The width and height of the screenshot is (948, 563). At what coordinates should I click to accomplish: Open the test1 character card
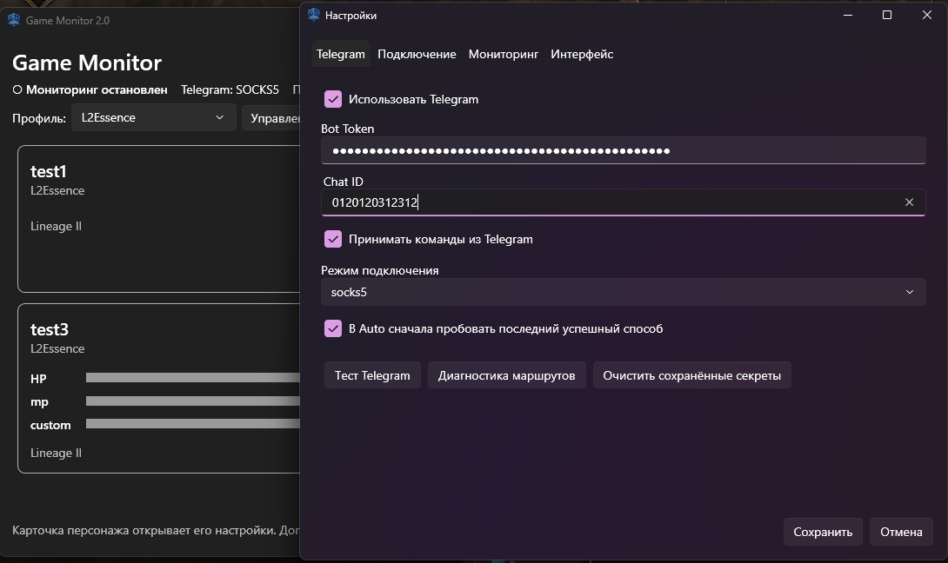(x=159, y=219)
